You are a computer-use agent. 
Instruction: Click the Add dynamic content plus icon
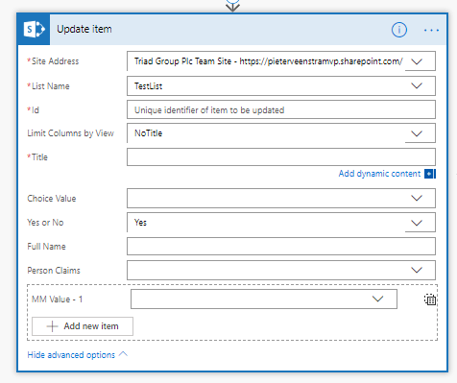click(x=430, y=174)
